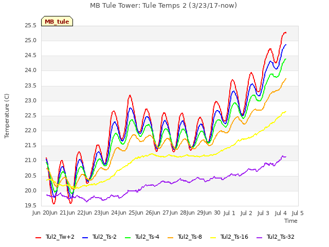Select the Tul2_Ts-8 legend entry

pos(185,237)
